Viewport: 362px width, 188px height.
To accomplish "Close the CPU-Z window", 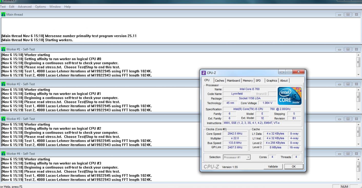I will pos(298,72).
